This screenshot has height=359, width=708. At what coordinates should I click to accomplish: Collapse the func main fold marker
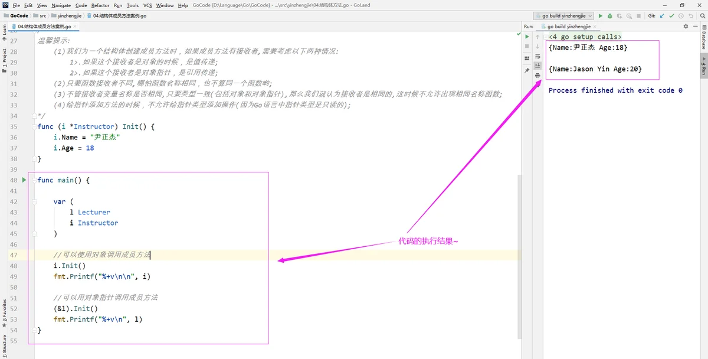point(34,180)
